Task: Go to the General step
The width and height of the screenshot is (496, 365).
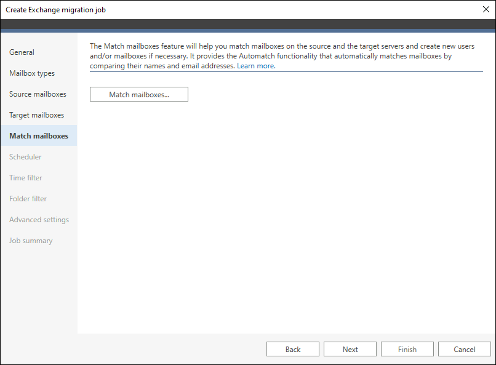Action: click(x=22, y=52)
